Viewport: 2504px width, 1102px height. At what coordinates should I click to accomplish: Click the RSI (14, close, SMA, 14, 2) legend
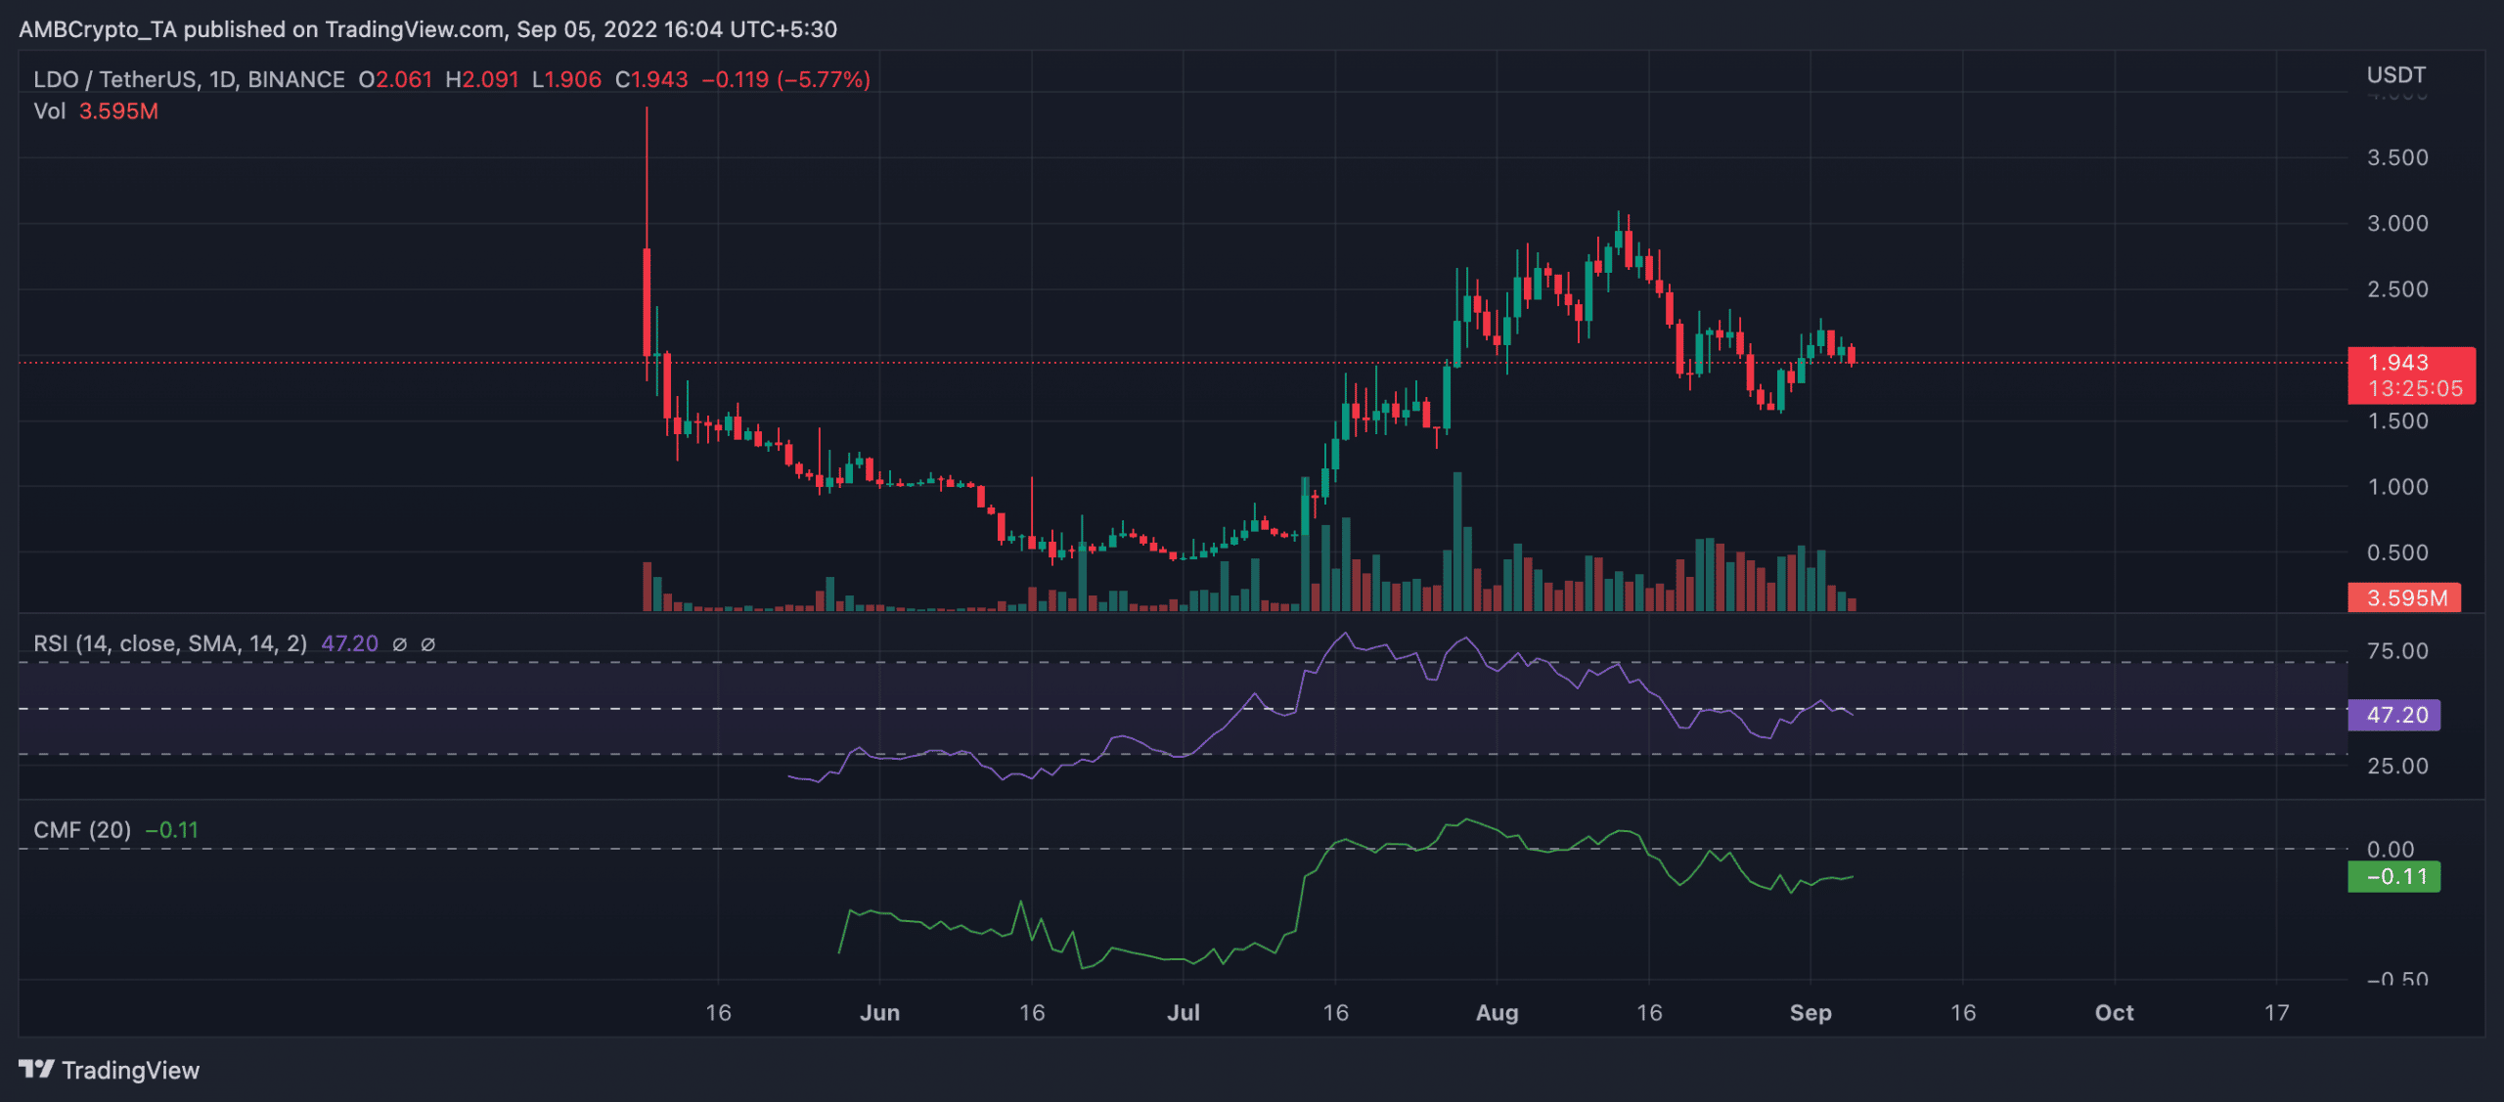coord(170,643)
